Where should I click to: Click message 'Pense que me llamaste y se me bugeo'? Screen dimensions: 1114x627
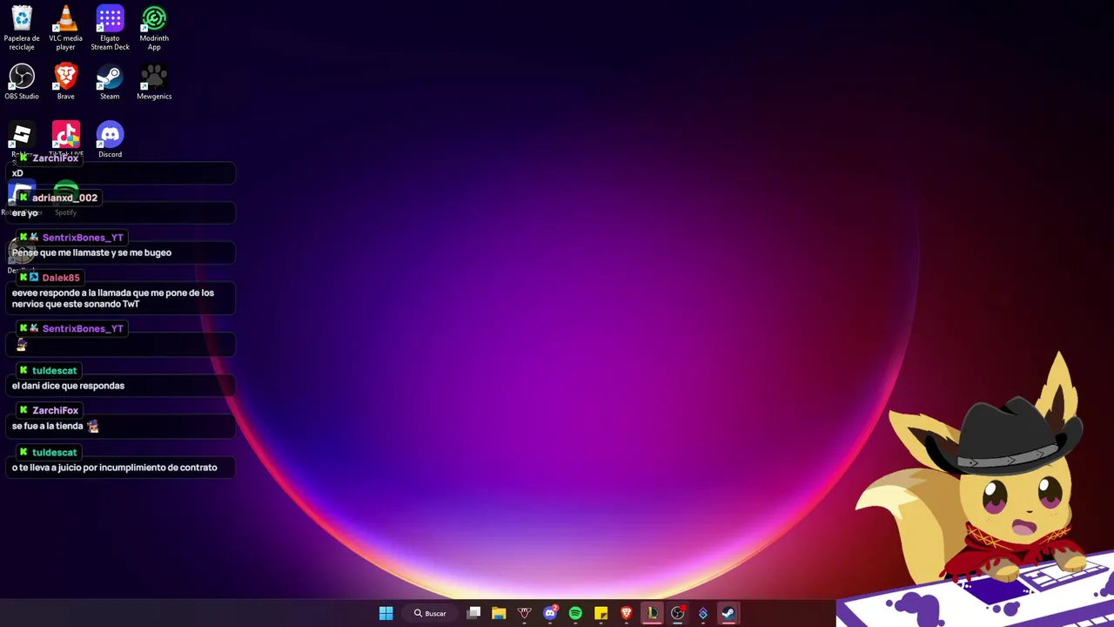point(91,253)
